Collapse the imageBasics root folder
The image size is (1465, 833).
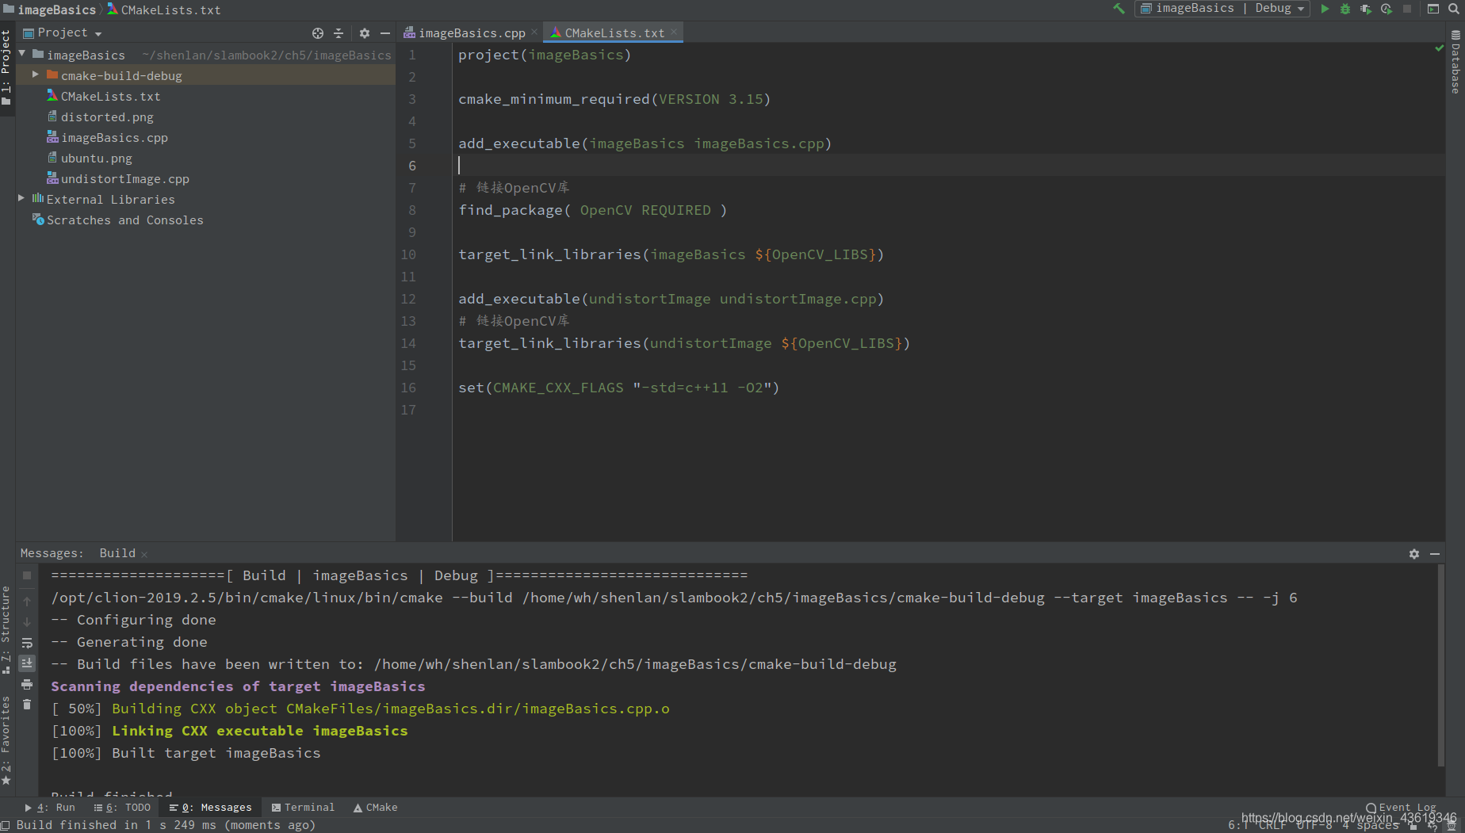tap(22, 54)
